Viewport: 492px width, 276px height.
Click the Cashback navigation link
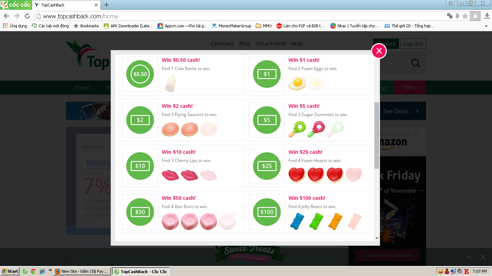(222, 43)
